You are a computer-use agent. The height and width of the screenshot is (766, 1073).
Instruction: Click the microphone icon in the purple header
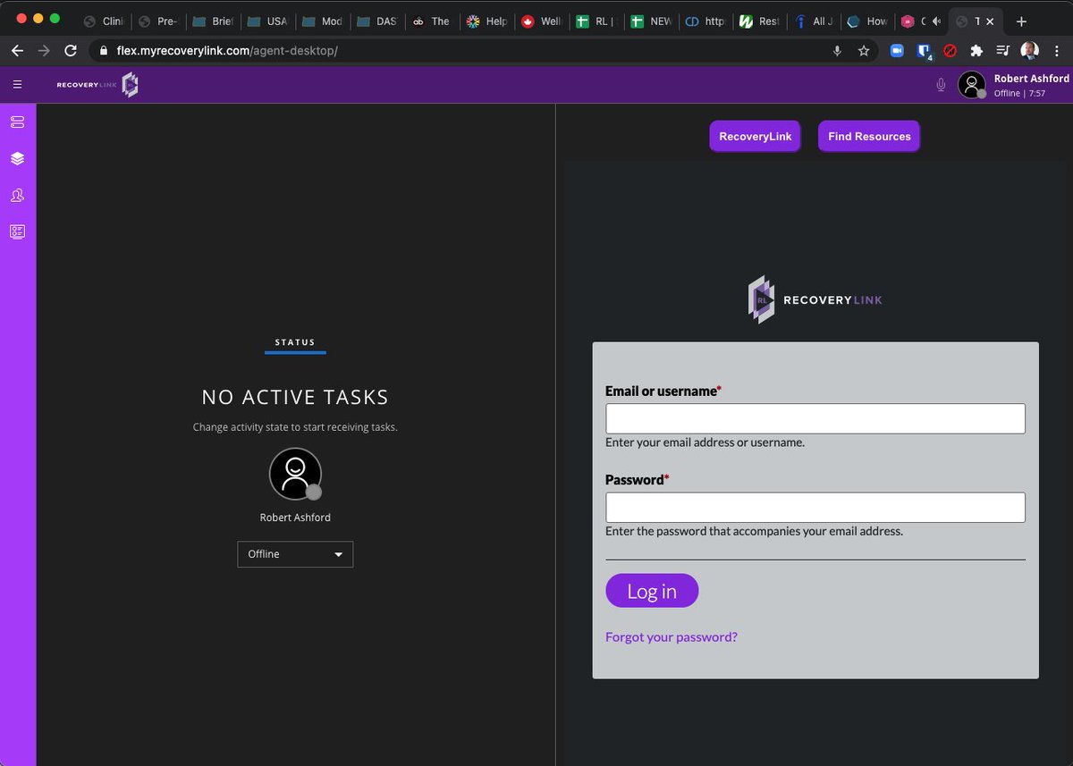[941, 85]
